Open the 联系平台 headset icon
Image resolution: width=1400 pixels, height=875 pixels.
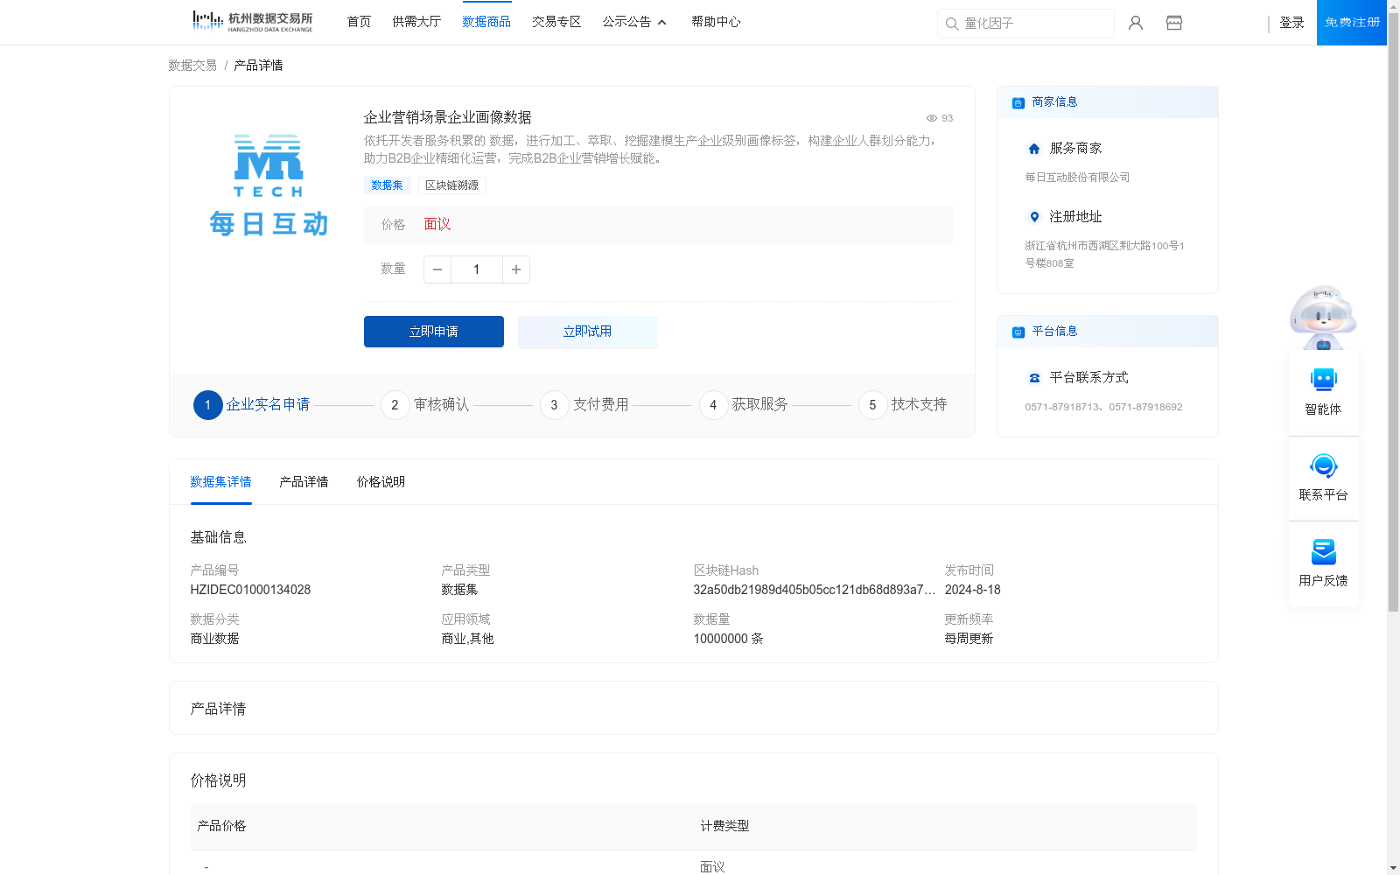[x=1324, y=465]
